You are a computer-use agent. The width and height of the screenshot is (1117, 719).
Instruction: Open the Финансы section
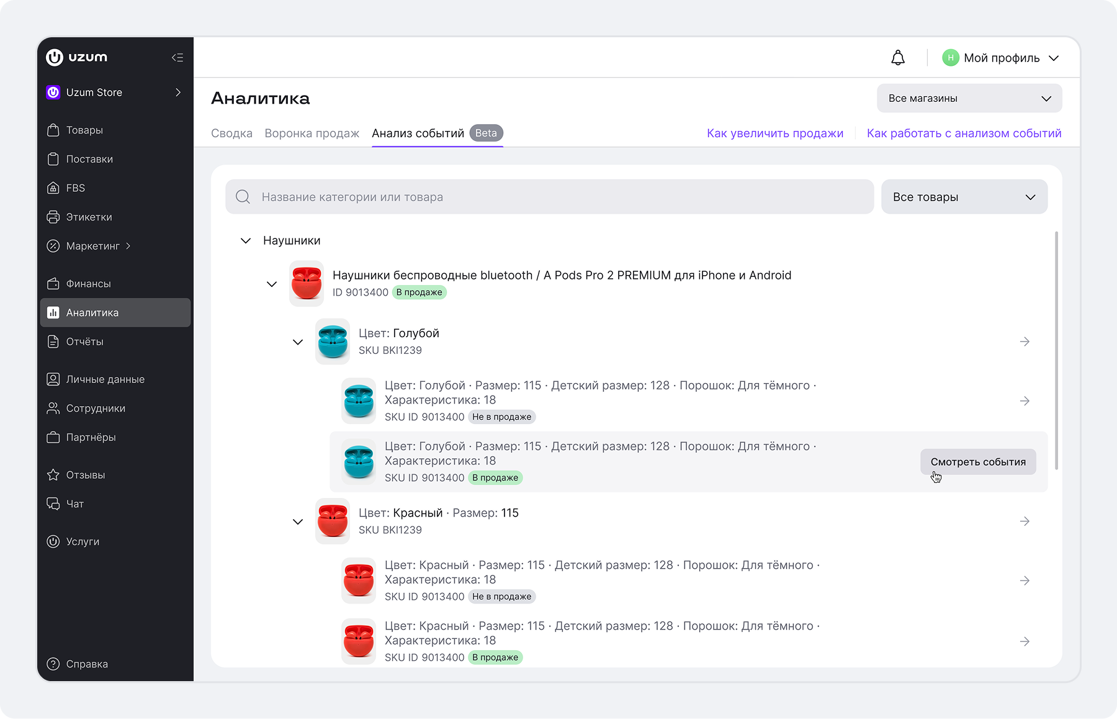coord(115,283)
